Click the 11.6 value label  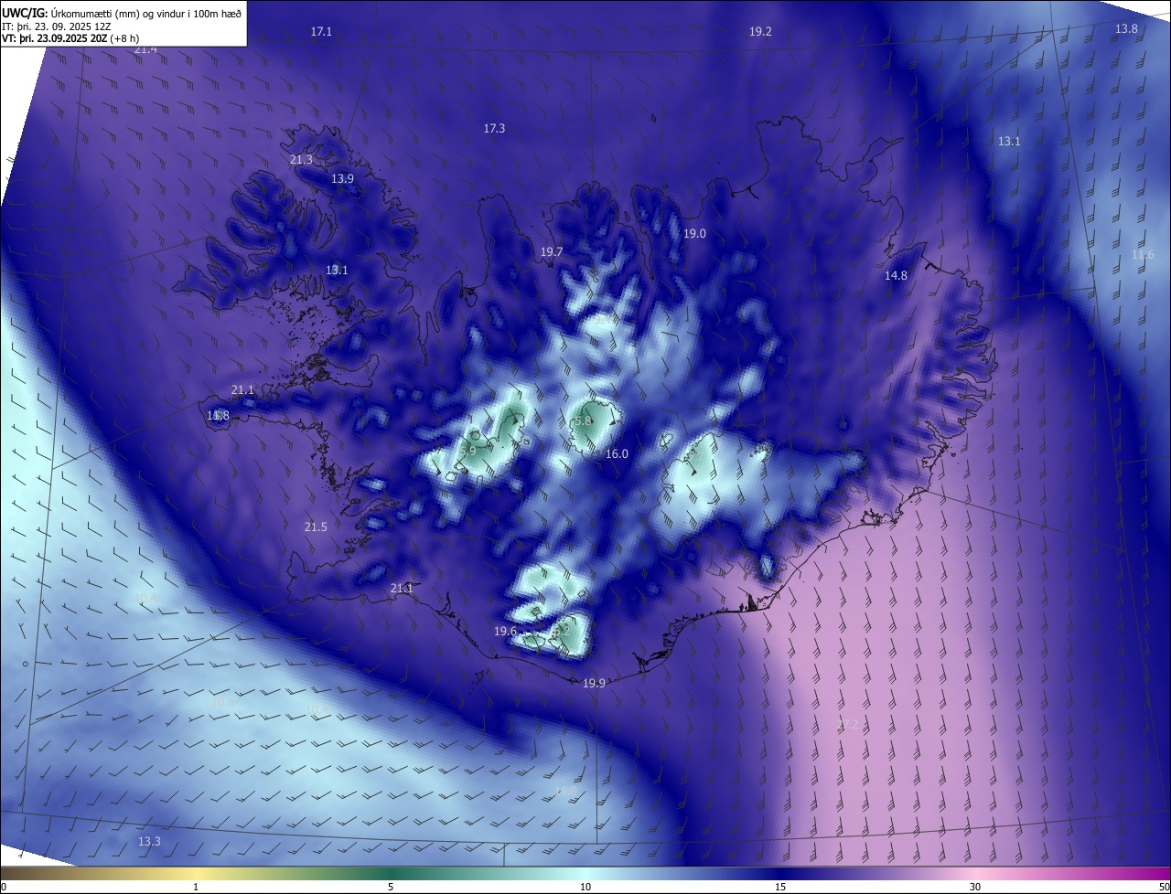pyautogui.click(x=1143, y=254)
